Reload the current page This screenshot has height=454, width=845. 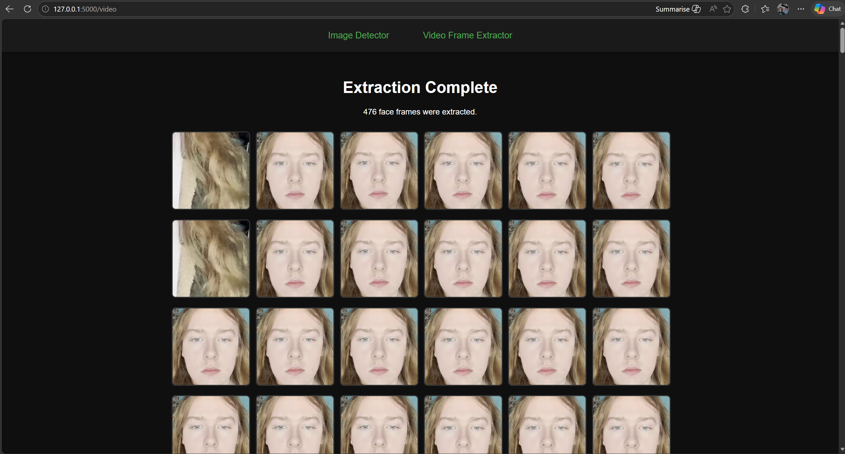(x=28, y=9)
